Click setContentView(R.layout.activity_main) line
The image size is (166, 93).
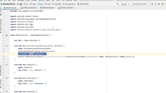coord(36,51)
